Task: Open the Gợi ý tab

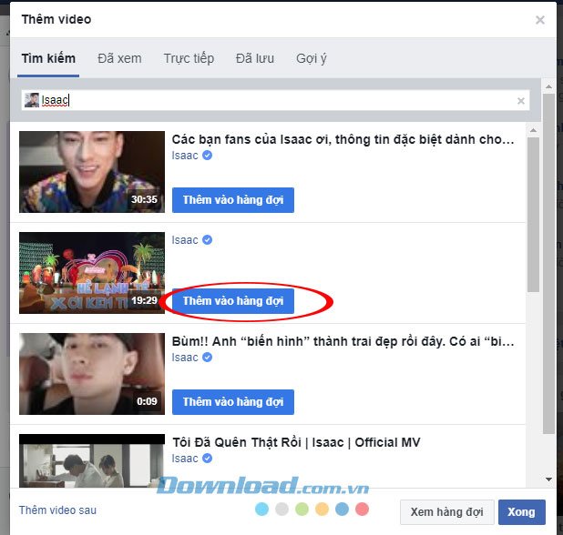Action: [312, 58]
